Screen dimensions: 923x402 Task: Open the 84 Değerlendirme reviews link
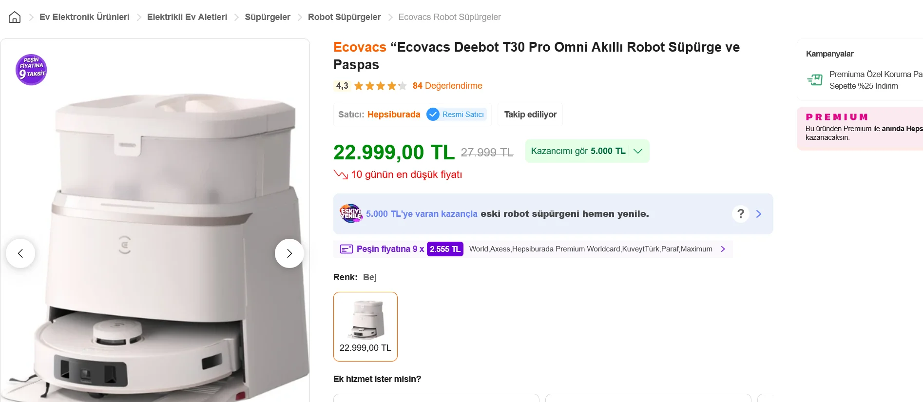pyautogui.click(x=447, y=86)
